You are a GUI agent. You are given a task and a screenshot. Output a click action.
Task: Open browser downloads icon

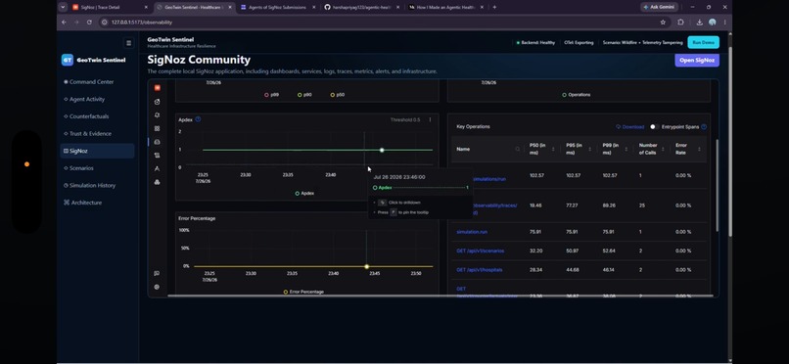(x=700, y=23)
